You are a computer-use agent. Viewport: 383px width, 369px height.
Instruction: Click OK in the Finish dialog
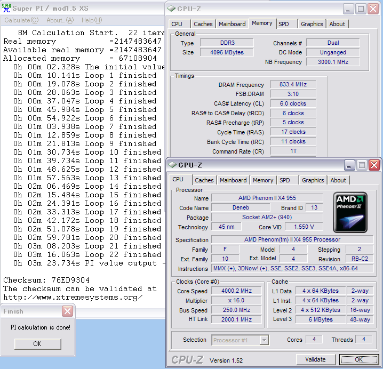tap(38, 344)
